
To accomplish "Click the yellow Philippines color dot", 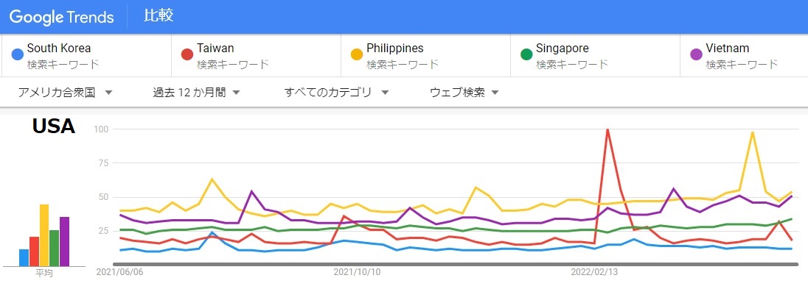I will (357, 54).
